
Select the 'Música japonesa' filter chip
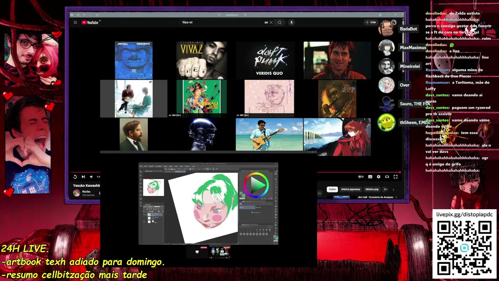point(350,189)
